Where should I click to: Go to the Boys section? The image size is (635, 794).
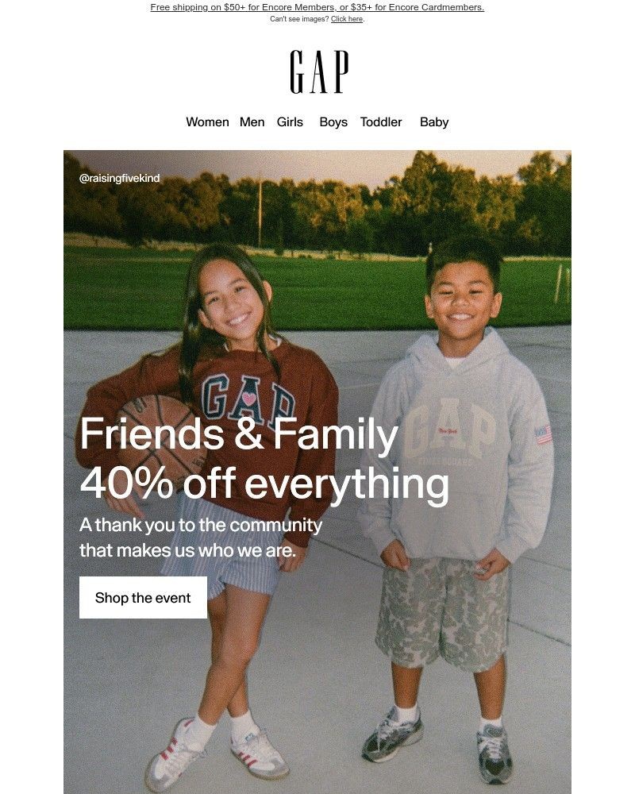(x=333, y=122)
